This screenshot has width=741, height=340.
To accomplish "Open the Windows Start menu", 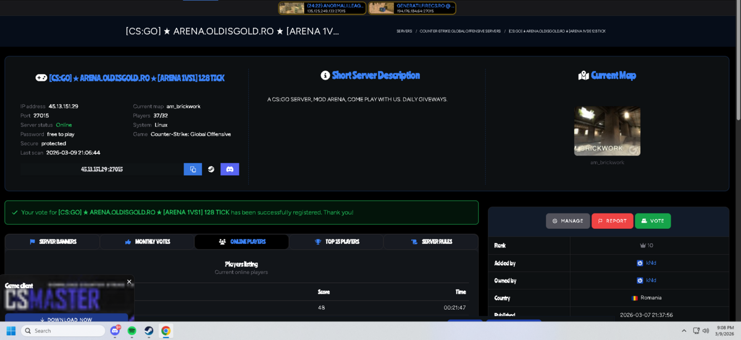I will pos(10,331).
